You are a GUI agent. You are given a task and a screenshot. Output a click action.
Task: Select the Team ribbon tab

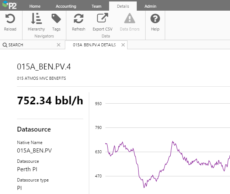(x=97, y=6)
